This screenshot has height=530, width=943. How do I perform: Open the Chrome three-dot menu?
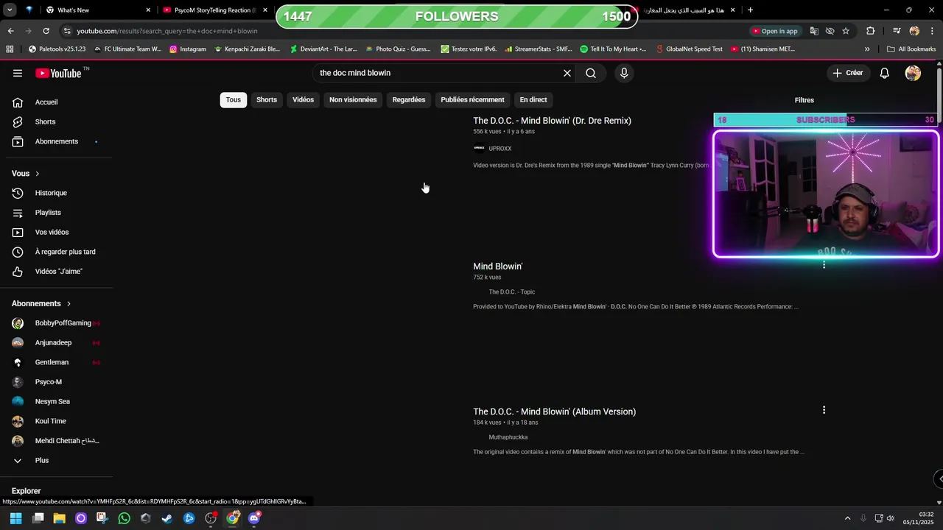click(930, 31)
